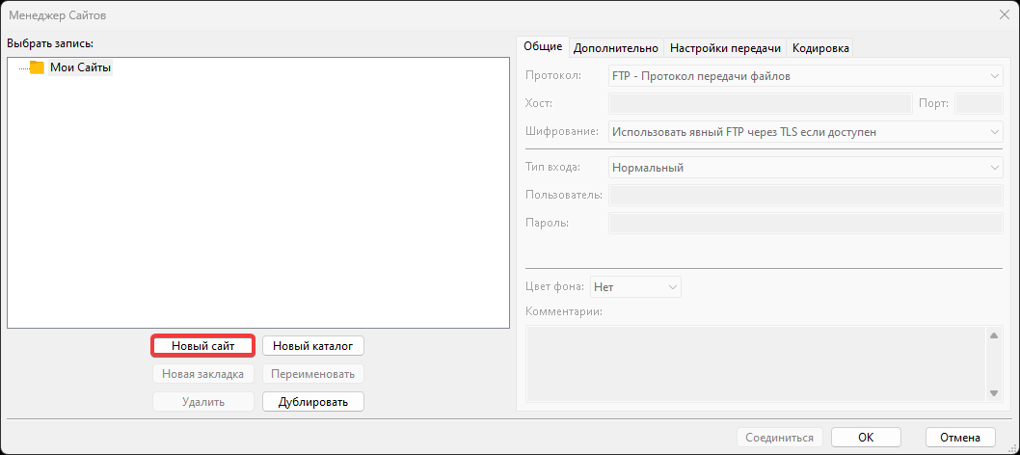Click the Хост input field
This screenshot has width=1020, height=455.
(x=760, y=104)
